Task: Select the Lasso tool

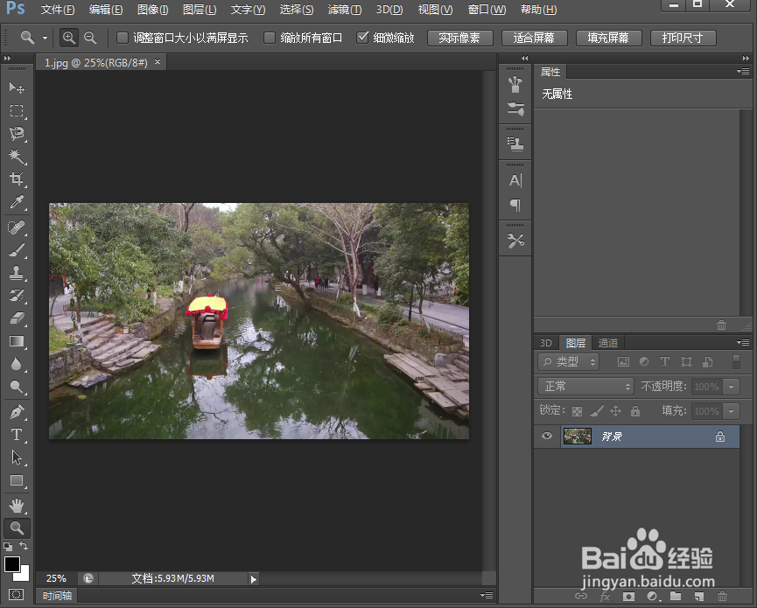Action: [17, 134]
